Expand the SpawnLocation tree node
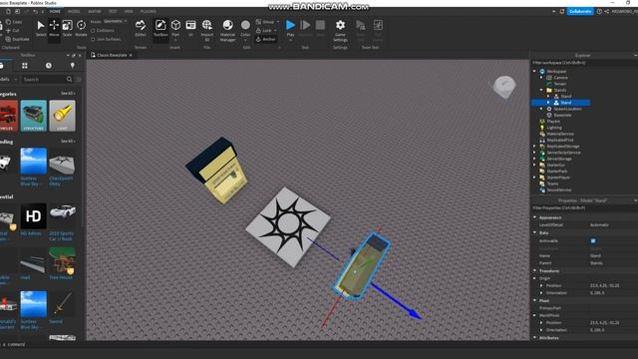 click(x=541, y=109)
